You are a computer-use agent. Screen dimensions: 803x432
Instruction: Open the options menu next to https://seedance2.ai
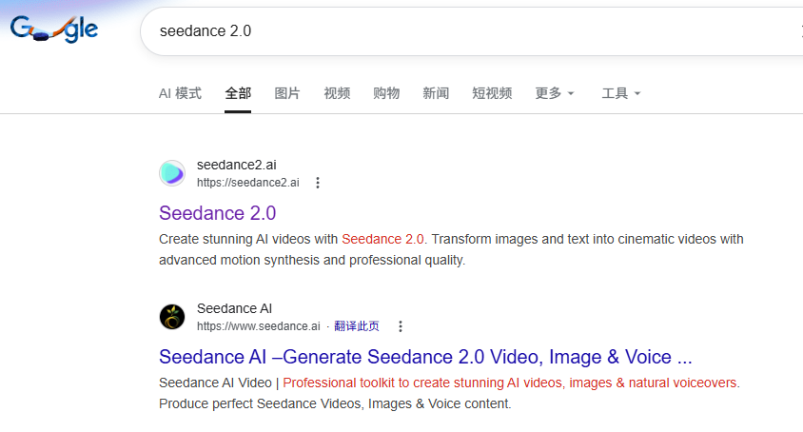pyautogui.click(x=318, y=183)
